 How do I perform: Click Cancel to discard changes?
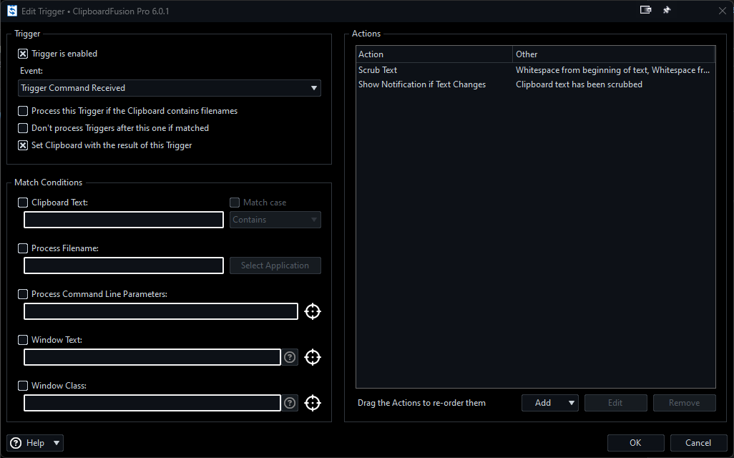pos(698,443)
